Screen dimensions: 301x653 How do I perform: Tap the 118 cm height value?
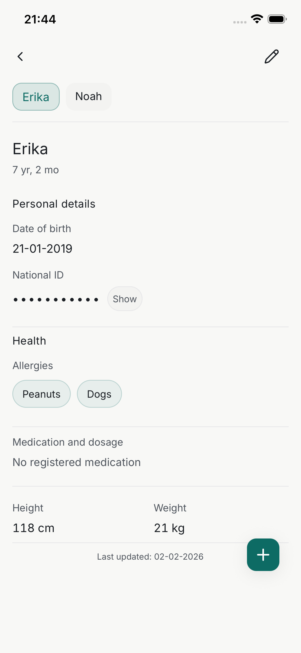(x=33, y=528)
